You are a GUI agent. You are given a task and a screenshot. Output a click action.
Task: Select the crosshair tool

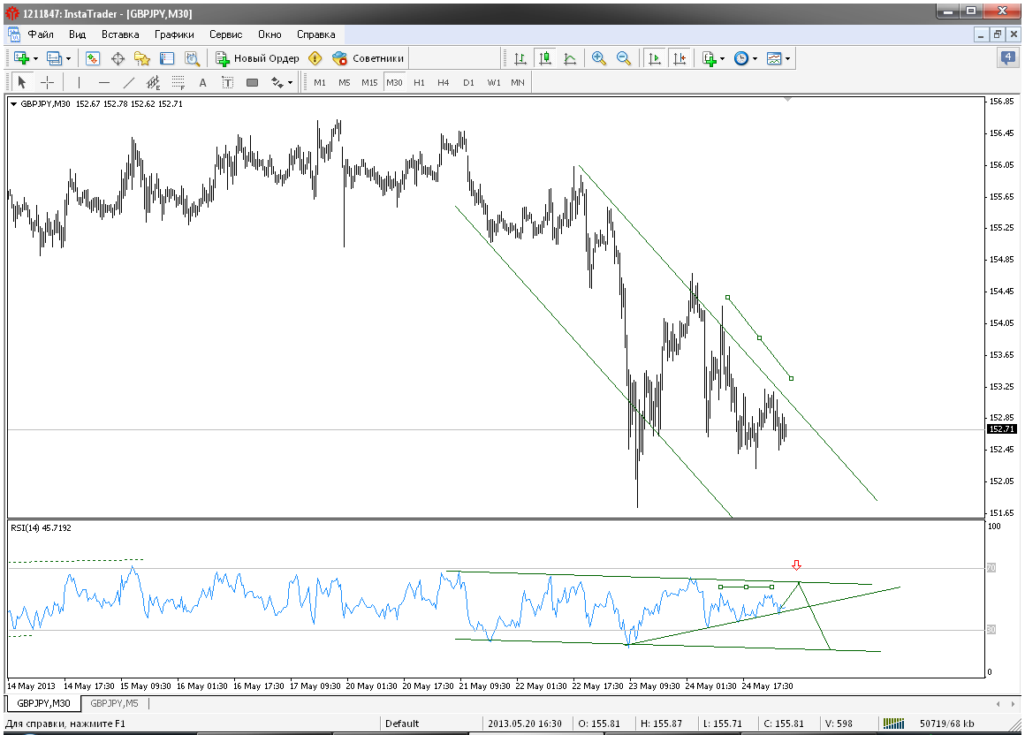pyautogui.click(x=47, y=82)
